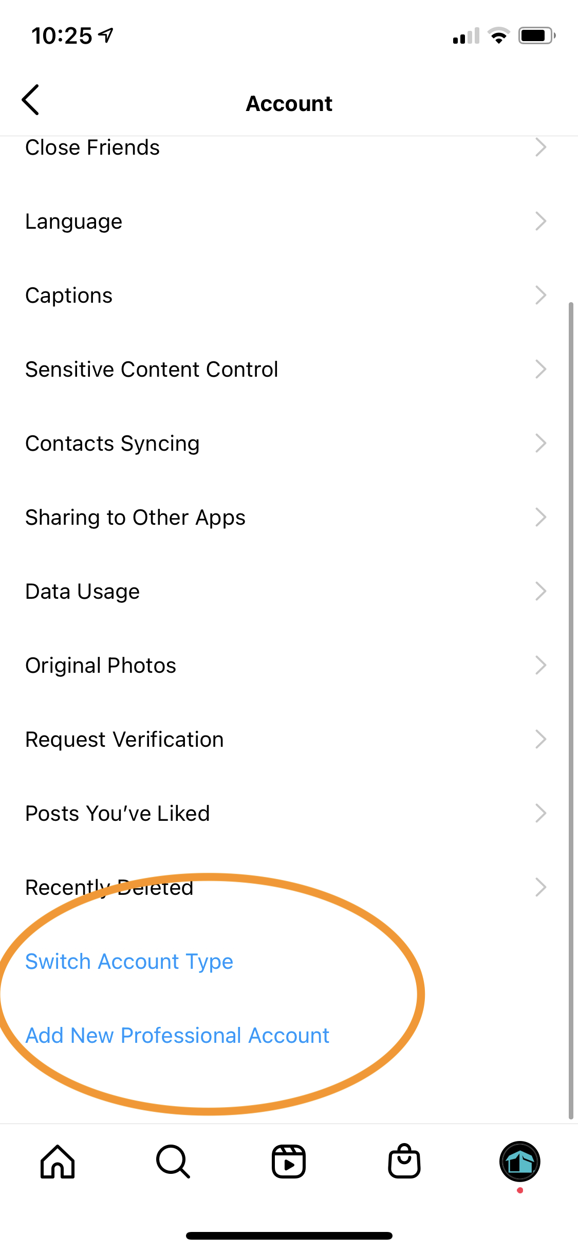The height and width of the screenshot is (1252, 578).
Task: Open the Reels icon in bottom bar
Action: pyautogui.click(x=289, y=1162)
